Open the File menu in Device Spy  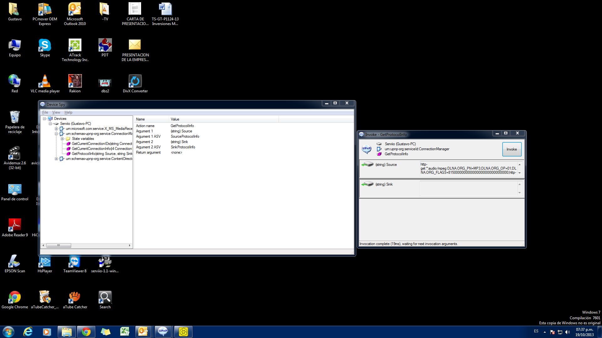pyautogui.click(x=45, y=112)
